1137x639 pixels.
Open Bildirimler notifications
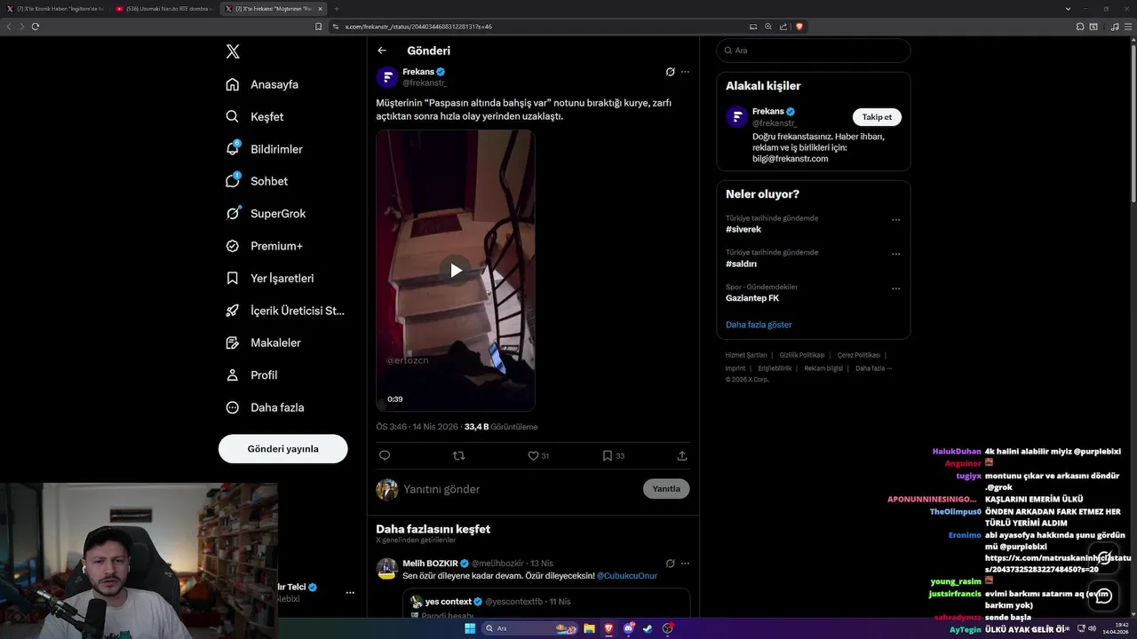264,149
